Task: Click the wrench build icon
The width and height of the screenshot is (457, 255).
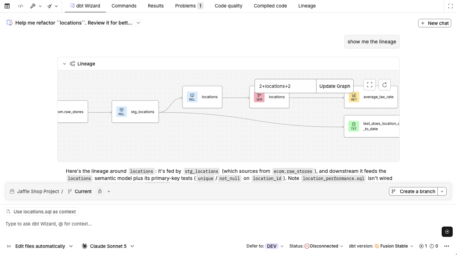Action: point(33,6)
